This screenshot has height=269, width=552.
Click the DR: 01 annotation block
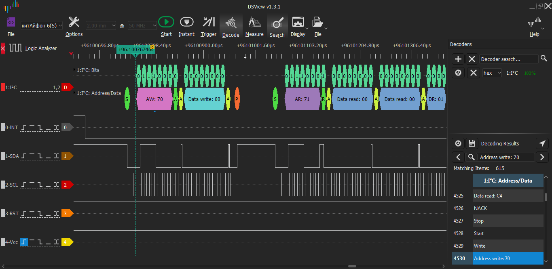(436, 99)
